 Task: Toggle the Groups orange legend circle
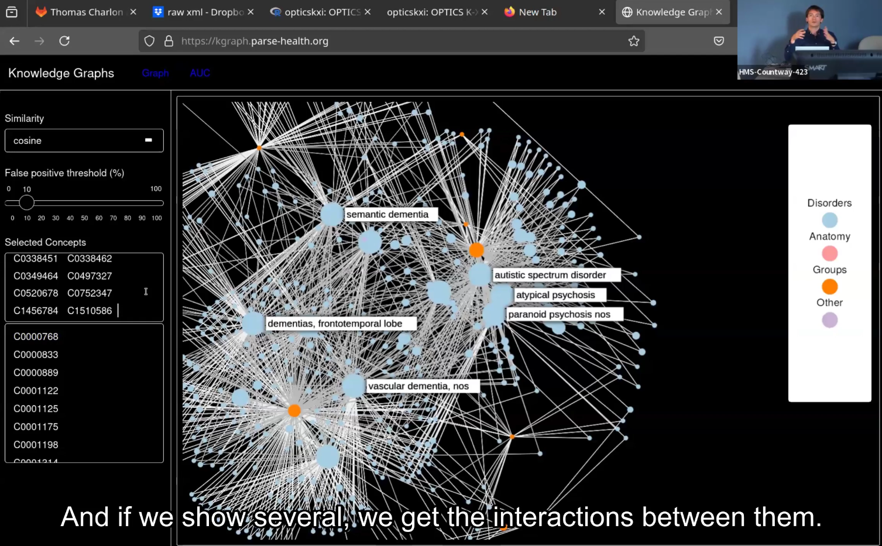click(x=829, y=287)
